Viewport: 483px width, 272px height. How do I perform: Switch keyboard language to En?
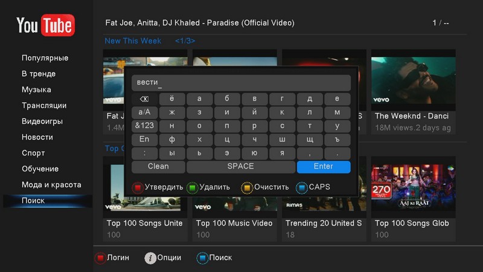[x=144, y=140]
